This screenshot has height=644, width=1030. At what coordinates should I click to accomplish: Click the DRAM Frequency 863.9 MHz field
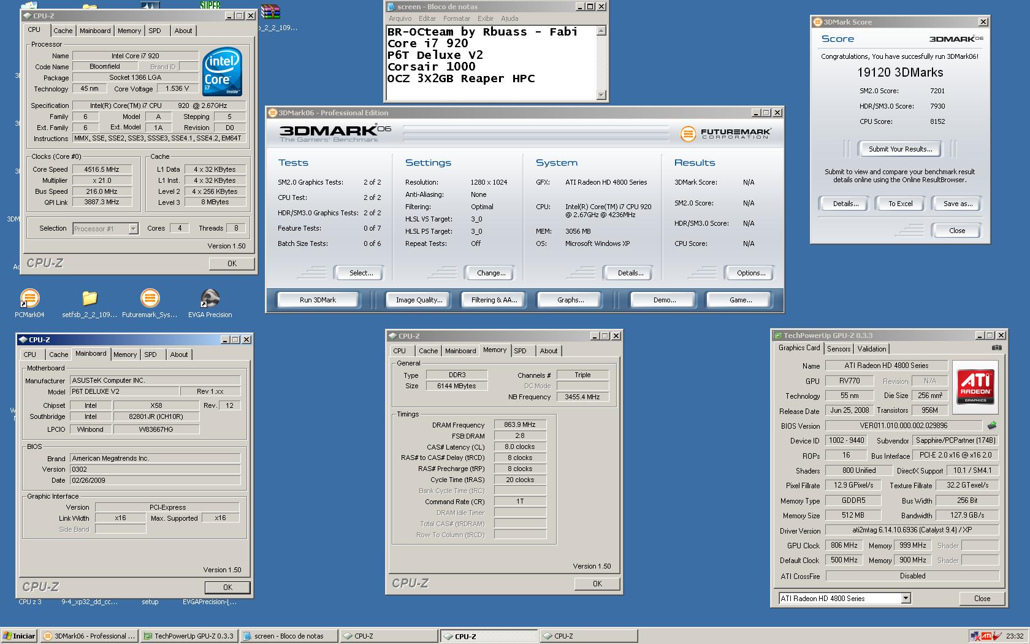[x=520, y=424]
